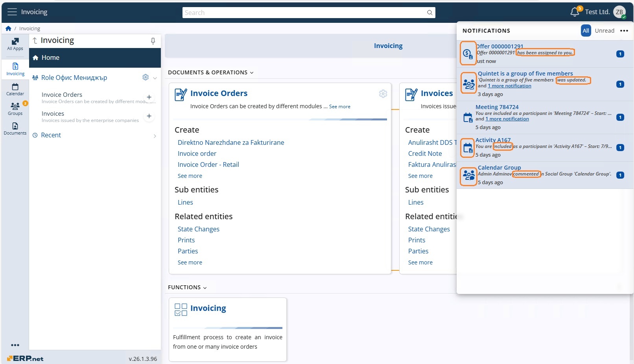Viewport: 634px width, 364px height.
Task: Show more sidebar options (three dots)
Action: click(x=15, y=345)
